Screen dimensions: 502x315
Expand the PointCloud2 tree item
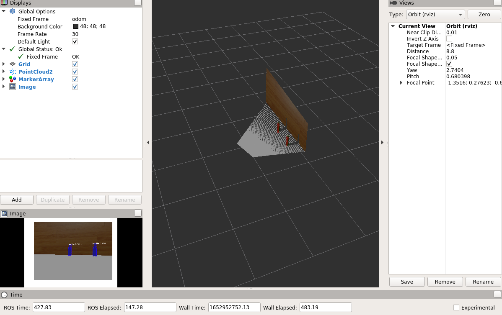point(3,72)
